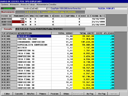The height and width of the screenshot is (96, 128).
Task: Click total horas value 41,15
Action: (x=62, y=77)
